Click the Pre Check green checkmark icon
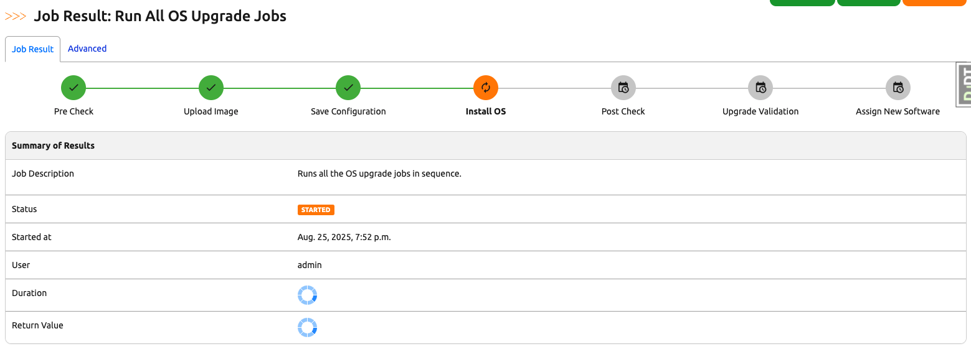This screenshot has width=971, height=357. coord(73,88)
